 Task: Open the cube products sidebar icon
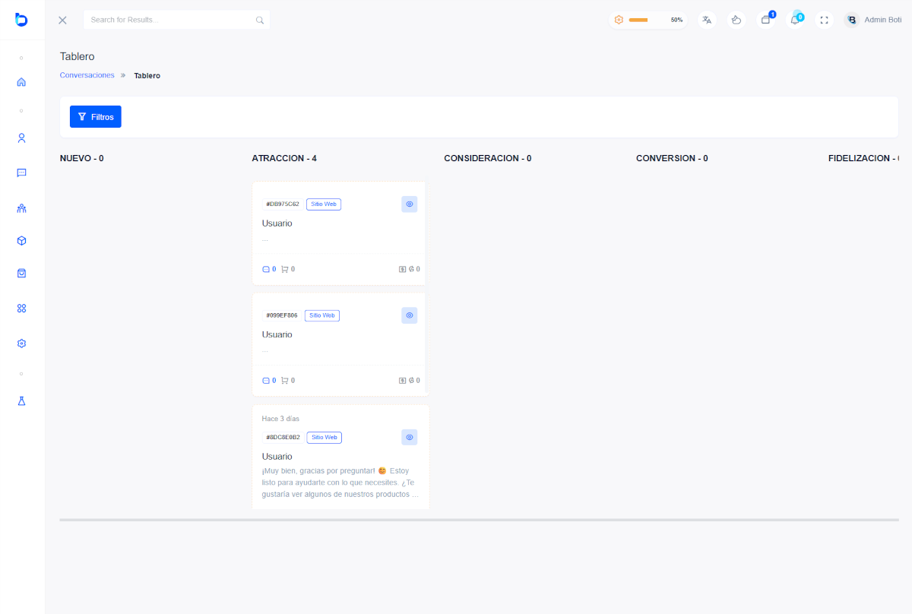click(x=21, y=241)
